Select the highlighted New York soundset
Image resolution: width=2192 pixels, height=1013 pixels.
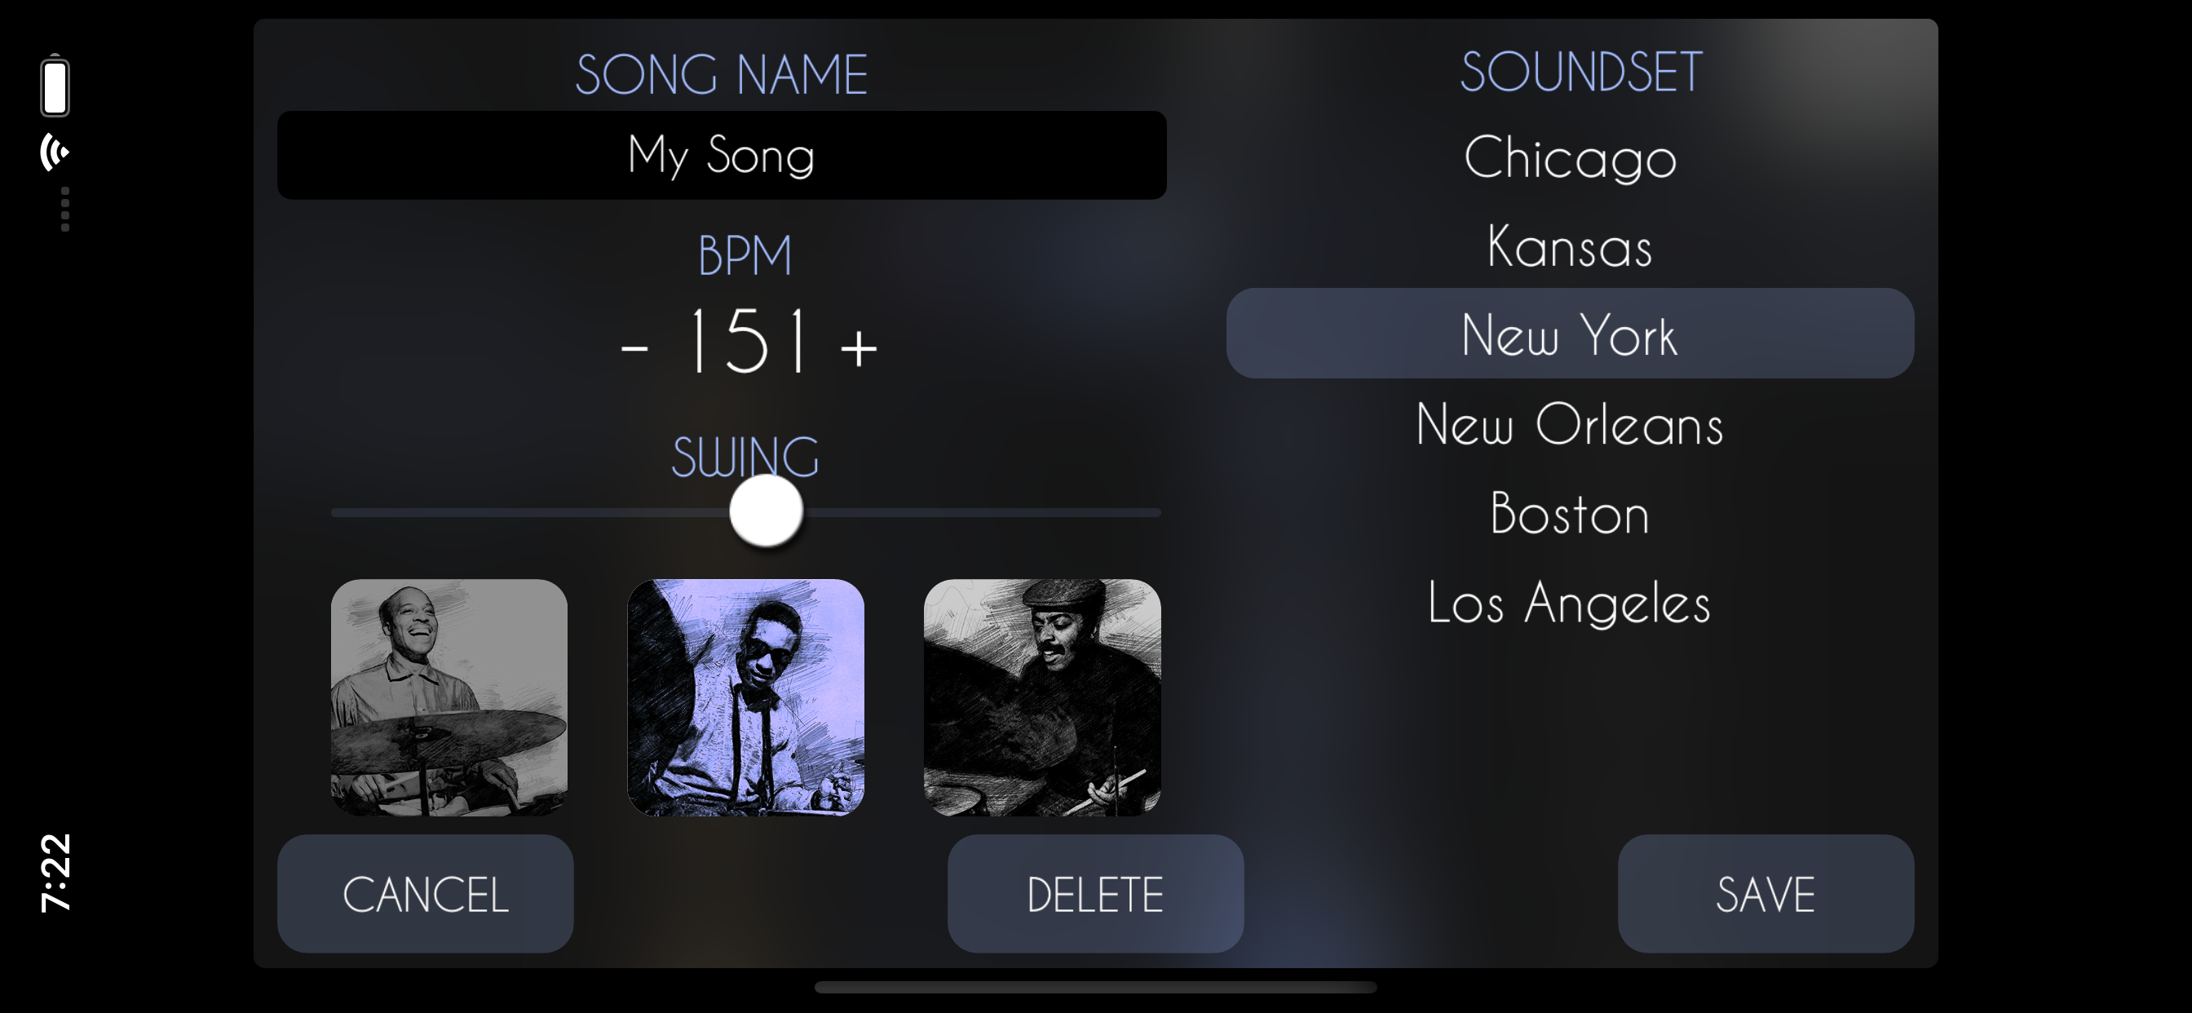(1570, 333)
